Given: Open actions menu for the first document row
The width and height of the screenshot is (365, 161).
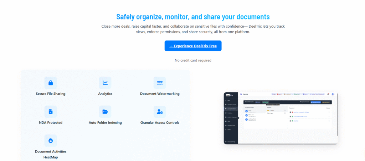Looking at the screenshot, I should click(328, 112).
